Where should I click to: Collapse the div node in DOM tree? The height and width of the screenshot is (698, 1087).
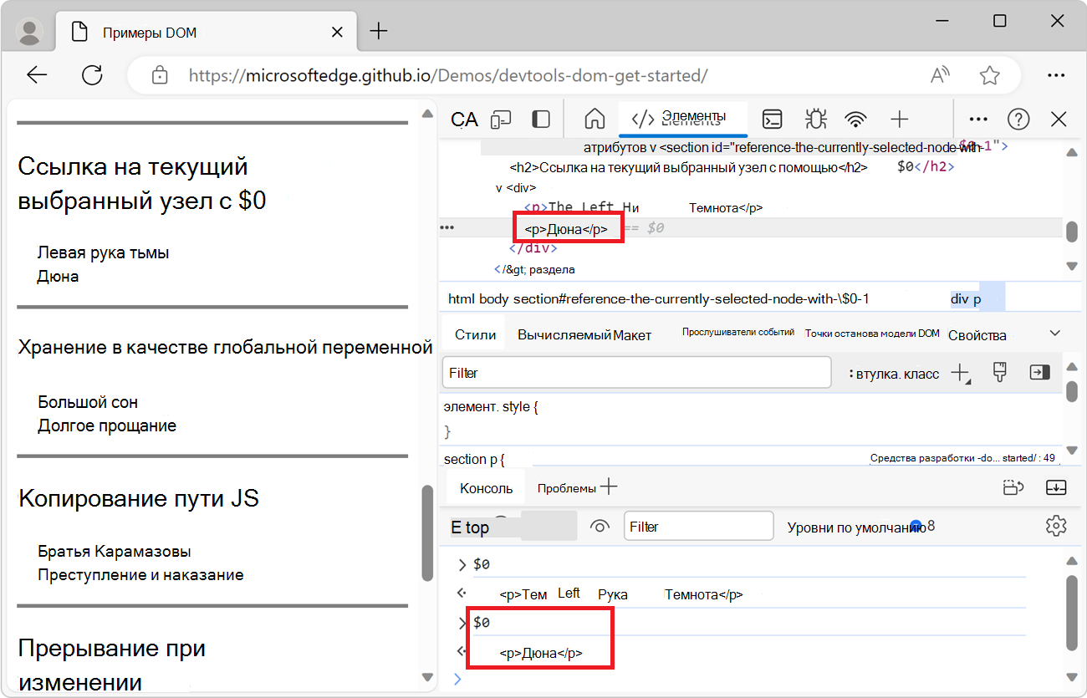pyautogui.click(x=500, y=187)
